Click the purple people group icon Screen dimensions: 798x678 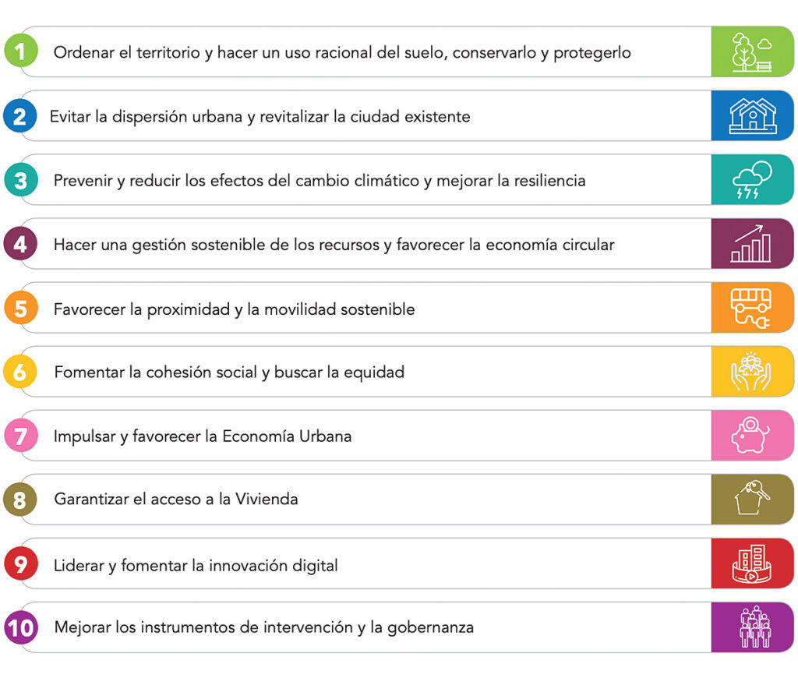point(751,627)
